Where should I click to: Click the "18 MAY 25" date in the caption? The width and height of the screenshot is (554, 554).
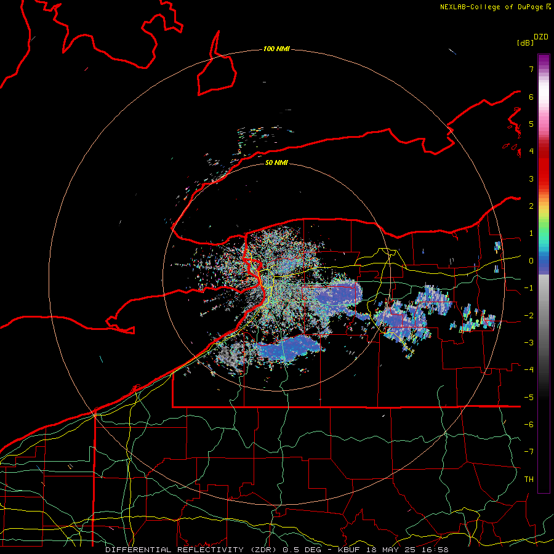(391, 550)
